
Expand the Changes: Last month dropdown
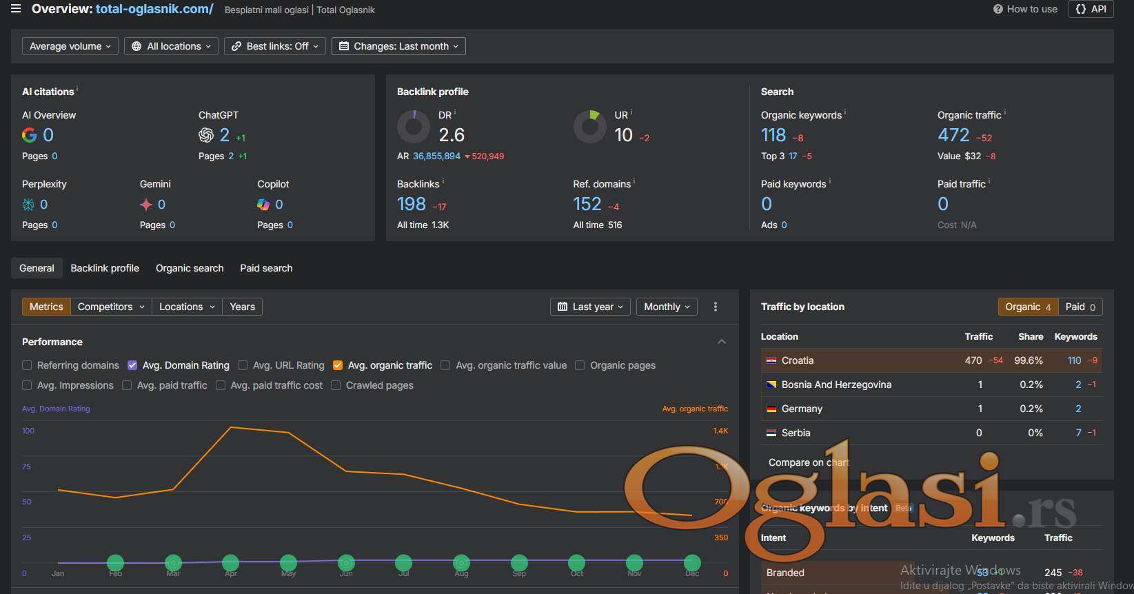398,46
